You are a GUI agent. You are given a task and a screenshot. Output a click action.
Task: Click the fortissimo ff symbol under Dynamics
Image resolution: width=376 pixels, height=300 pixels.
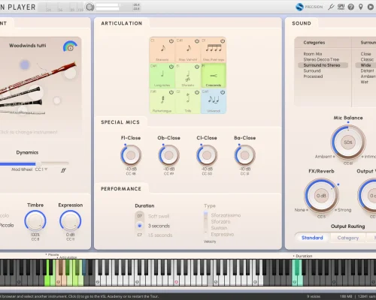pos(63,170)
